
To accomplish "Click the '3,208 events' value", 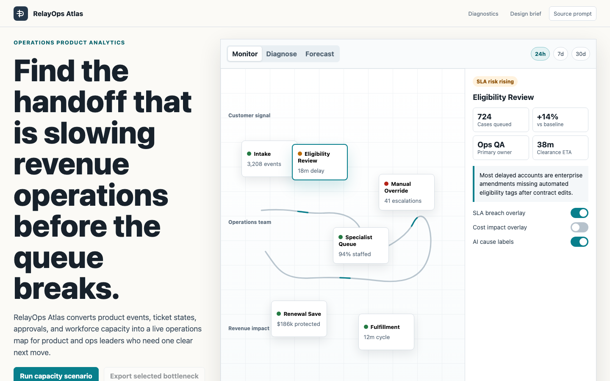I will coord(264,164).
